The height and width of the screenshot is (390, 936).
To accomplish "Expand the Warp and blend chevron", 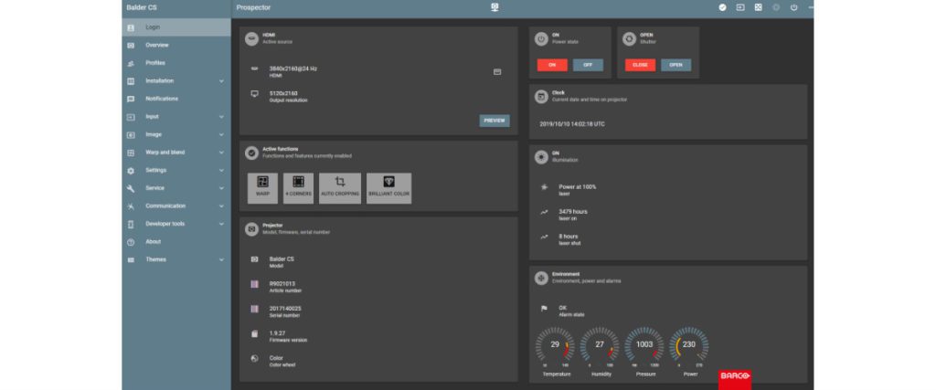I will coord(221,153).
